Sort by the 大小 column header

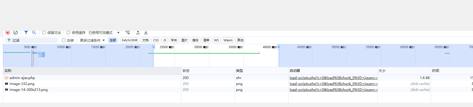click(404, 70)
